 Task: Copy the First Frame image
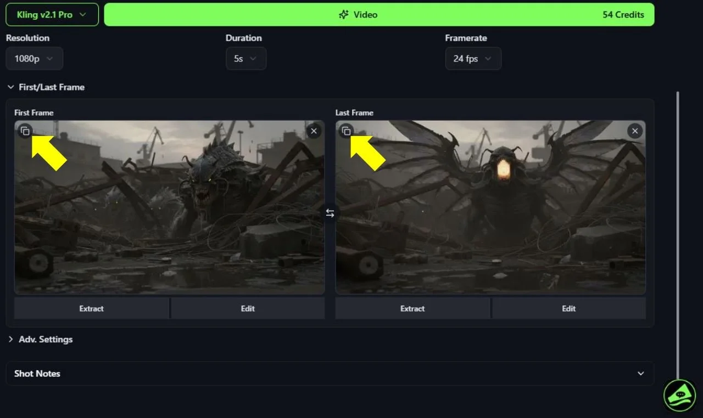[24, 131]
